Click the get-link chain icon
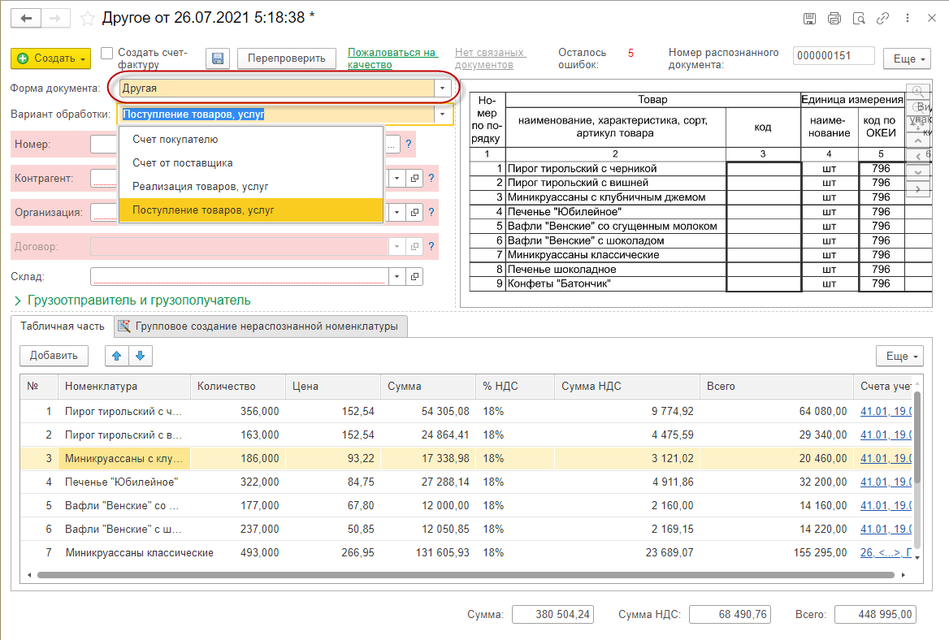This screenshot has height=640, width=949. [x=882, y=18]
